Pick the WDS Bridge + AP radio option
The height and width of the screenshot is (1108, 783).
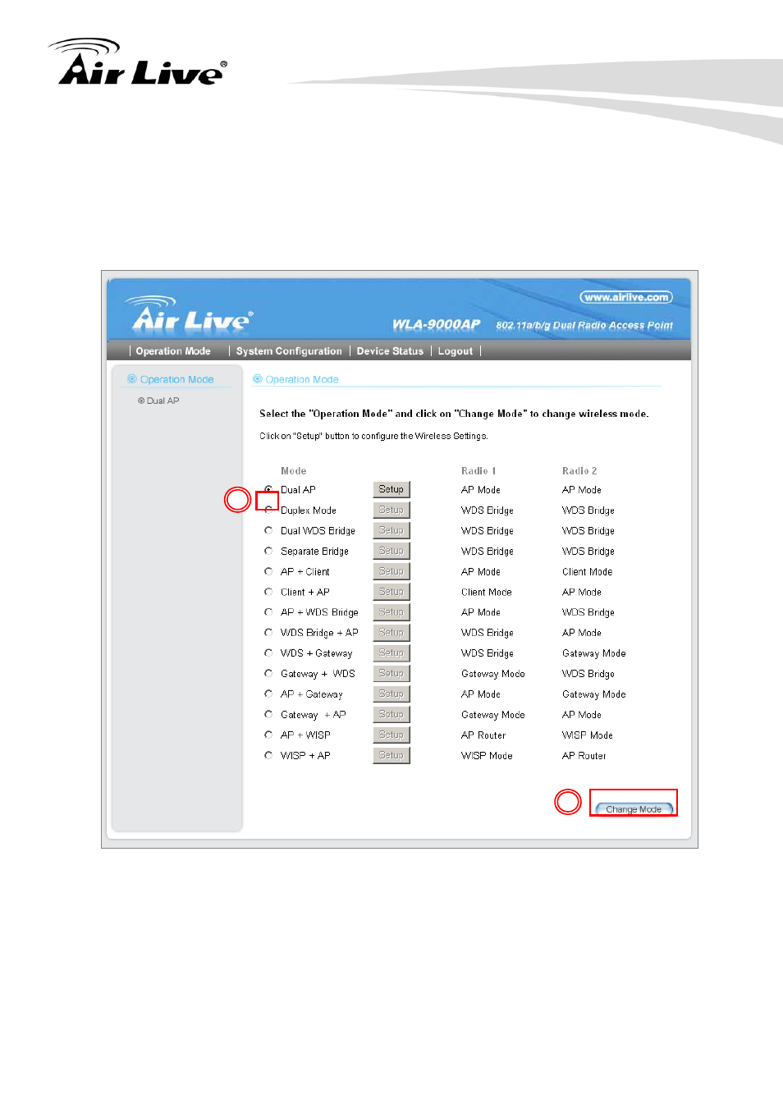[x=268, y=632]
